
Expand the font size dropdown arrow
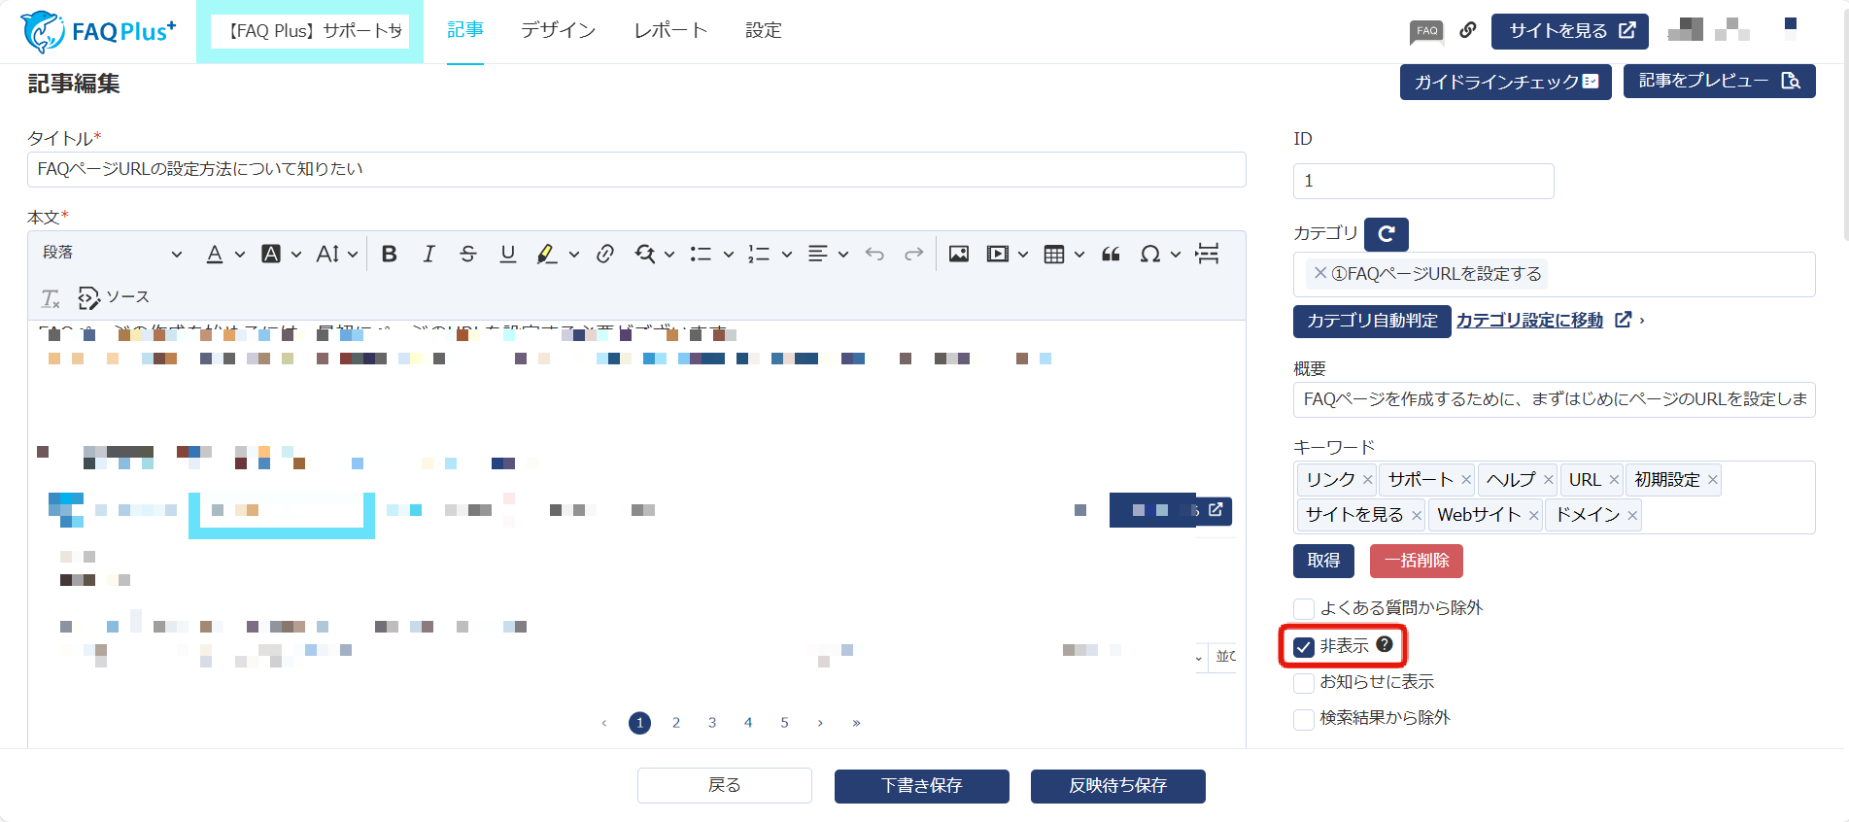click(353, 255)
